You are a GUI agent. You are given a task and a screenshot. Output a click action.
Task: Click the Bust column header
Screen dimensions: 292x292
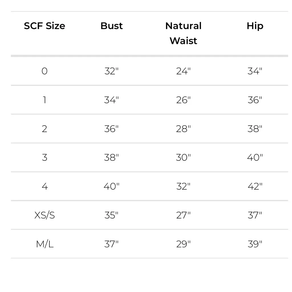111,26
